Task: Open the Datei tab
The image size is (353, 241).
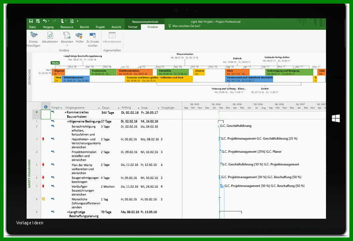Action: click(x=33, y=27)
